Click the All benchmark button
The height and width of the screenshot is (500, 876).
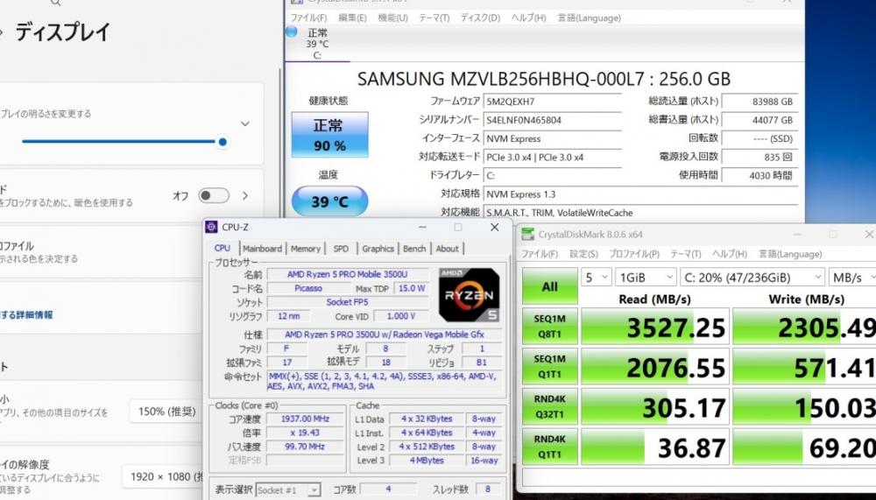click(x=550, y=286)
